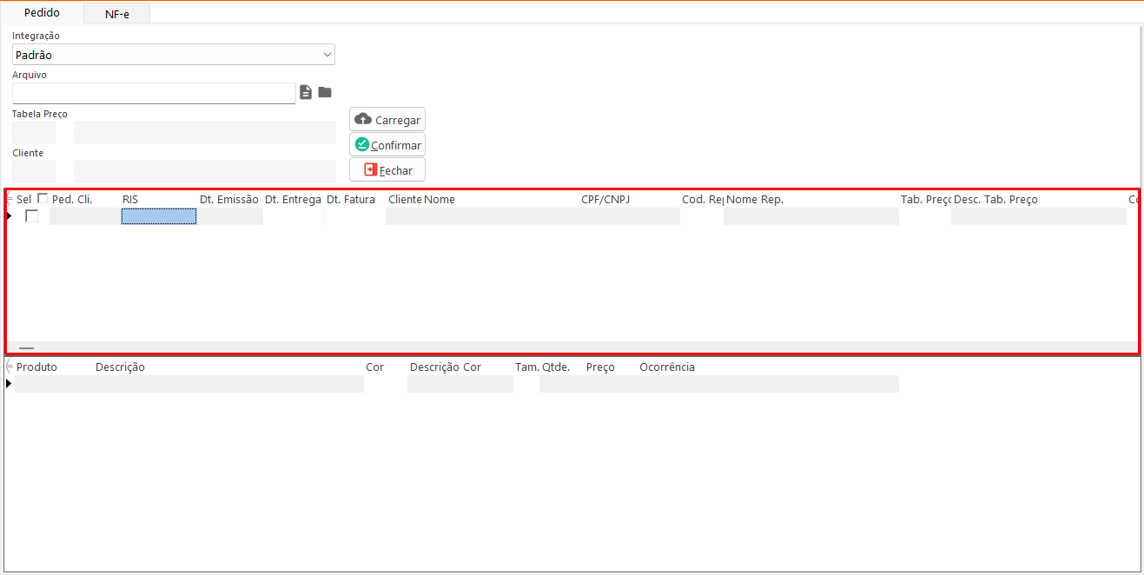
Task: Expand the Integração dropdown arrow
Action: point(327,55)
